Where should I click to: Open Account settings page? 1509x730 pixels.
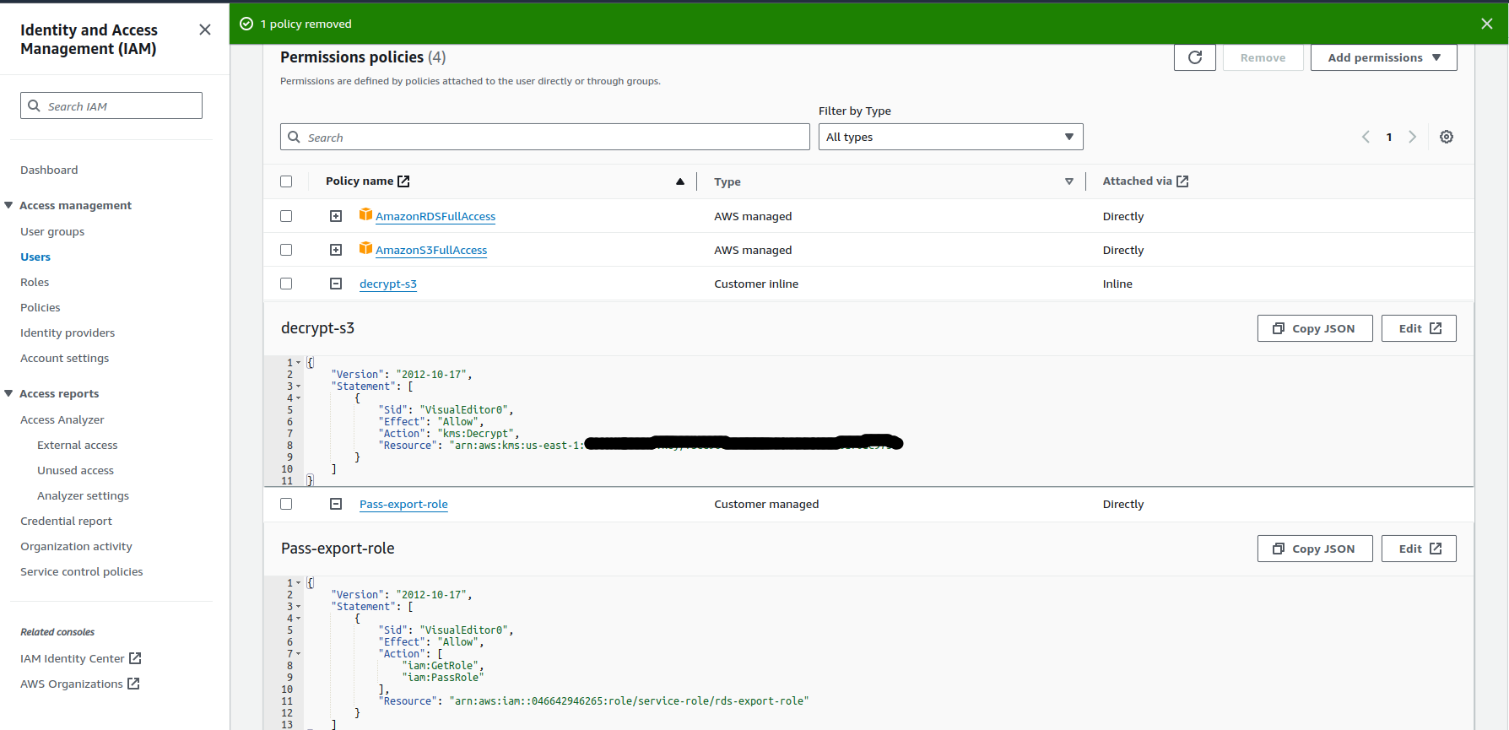[65, 358]
